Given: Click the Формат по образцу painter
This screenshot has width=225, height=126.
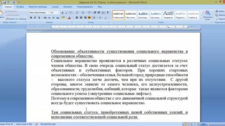Looking at the screenshot, I should click(16, 19).
